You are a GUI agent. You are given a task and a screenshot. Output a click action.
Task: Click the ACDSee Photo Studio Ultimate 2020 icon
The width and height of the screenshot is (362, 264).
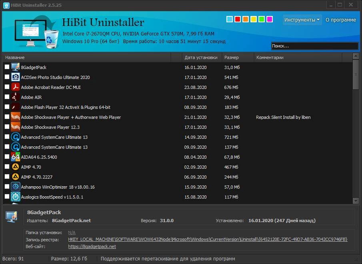(16, 77)
